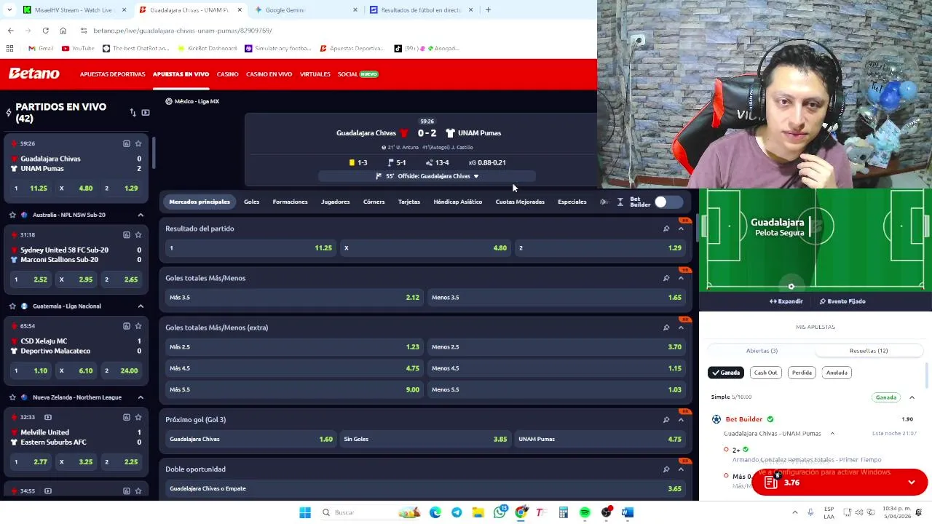Bet on UNAM Pumas next goal at 4.75
932x524 pixels.
tap(600, 439)
